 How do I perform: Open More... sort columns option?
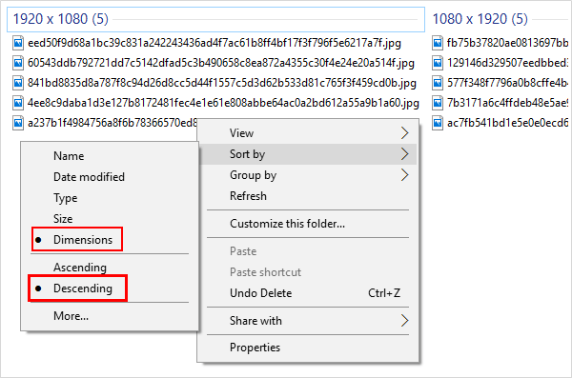point(110,316)
